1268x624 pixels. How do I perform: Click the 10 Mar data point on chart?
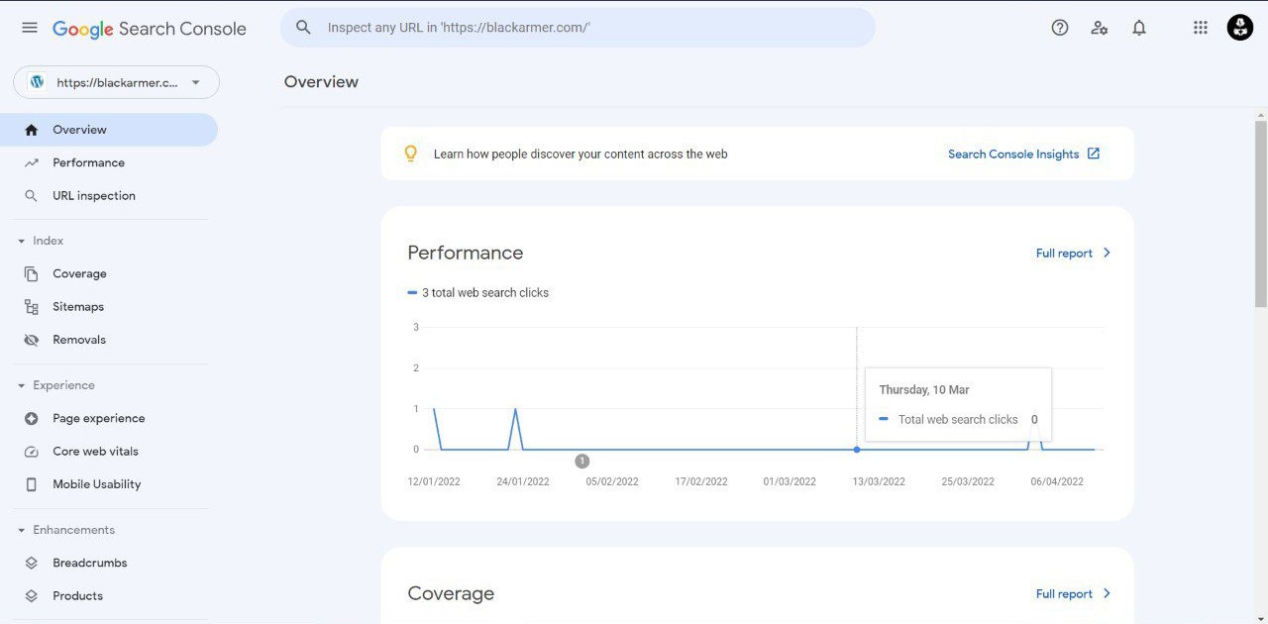click(857, 450)
